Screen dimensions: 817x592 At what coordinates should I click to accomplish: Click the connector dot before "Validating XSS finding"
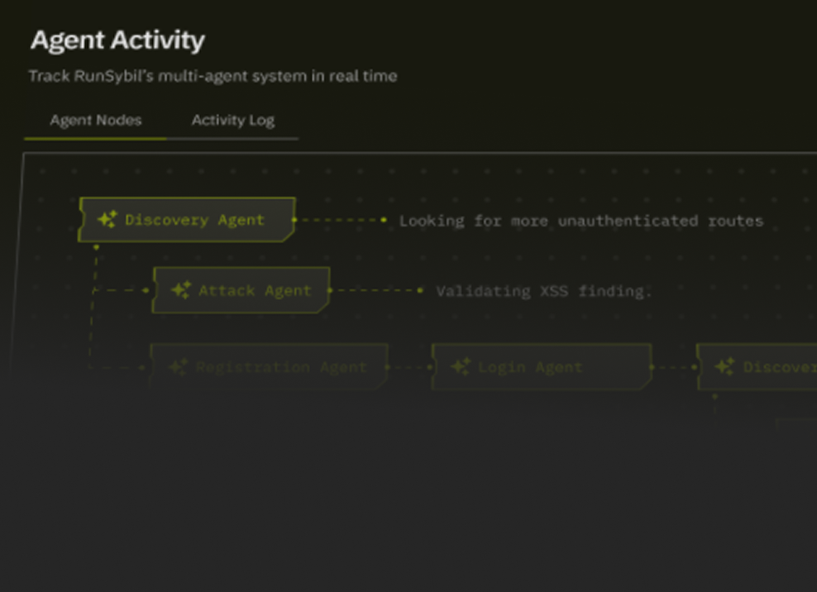[x=420, y=290]
